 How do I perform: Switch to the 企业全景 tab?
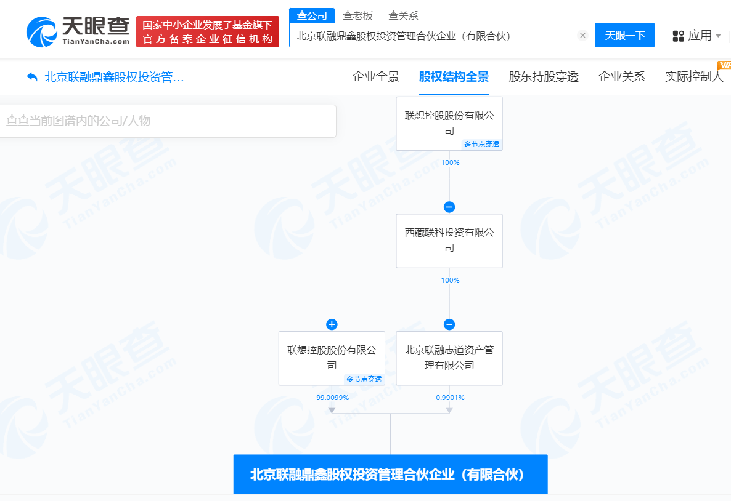(x=376, y=77)
